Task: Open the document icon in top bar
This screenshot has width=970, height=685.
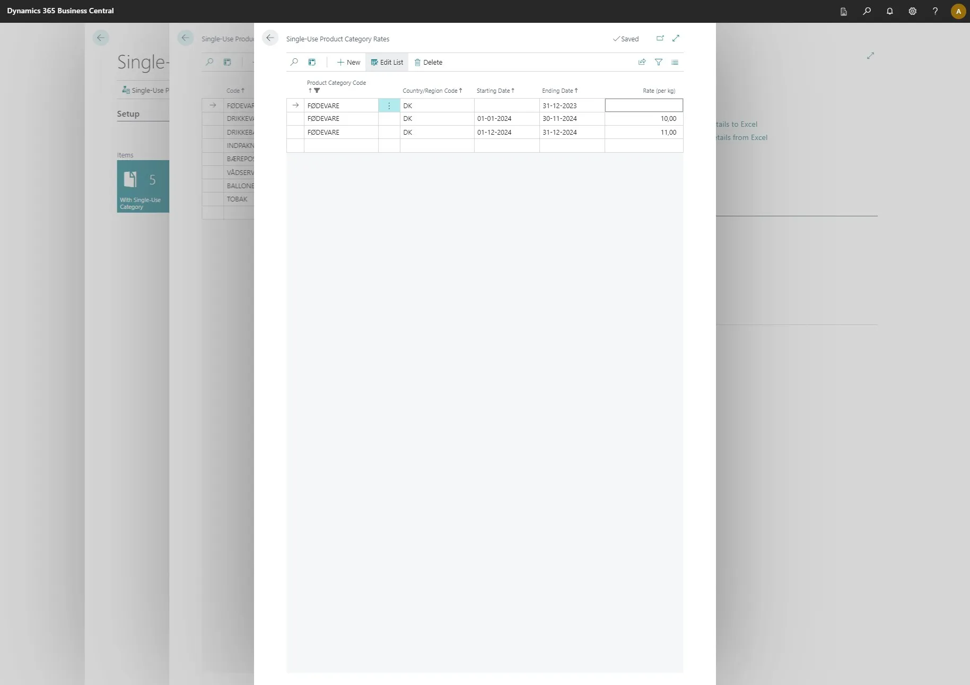Action: click(x=843, y=11)
